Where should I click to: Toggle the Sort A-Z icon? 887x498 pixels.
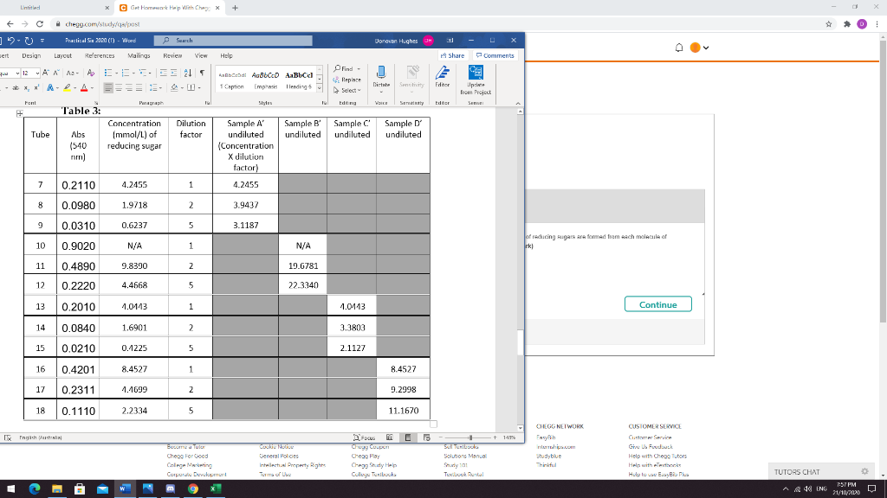(x=187, y=73)
